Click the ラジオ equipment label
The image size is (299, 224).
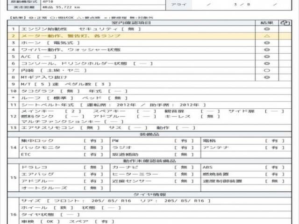[122, 147]
